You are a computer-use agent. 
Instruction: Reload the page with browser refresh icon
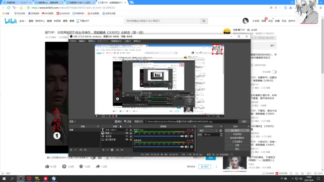(x=9, y=8)
